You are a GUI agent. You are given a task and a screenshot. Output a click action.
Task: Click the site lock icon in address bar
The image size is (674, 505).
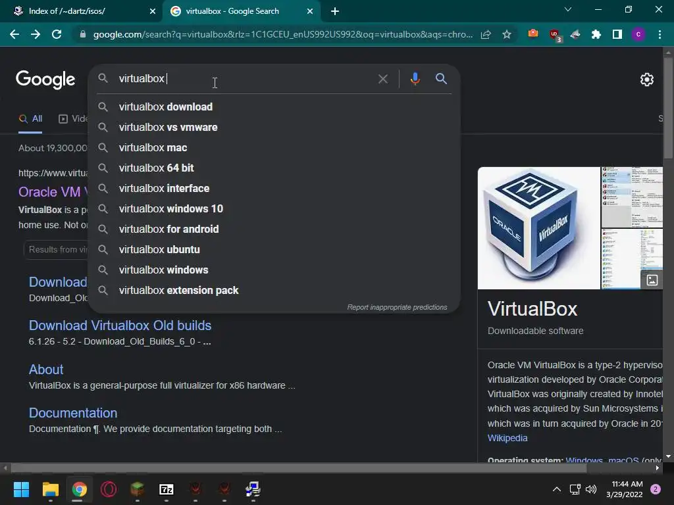pyautogui.click(x=83, y=34)
